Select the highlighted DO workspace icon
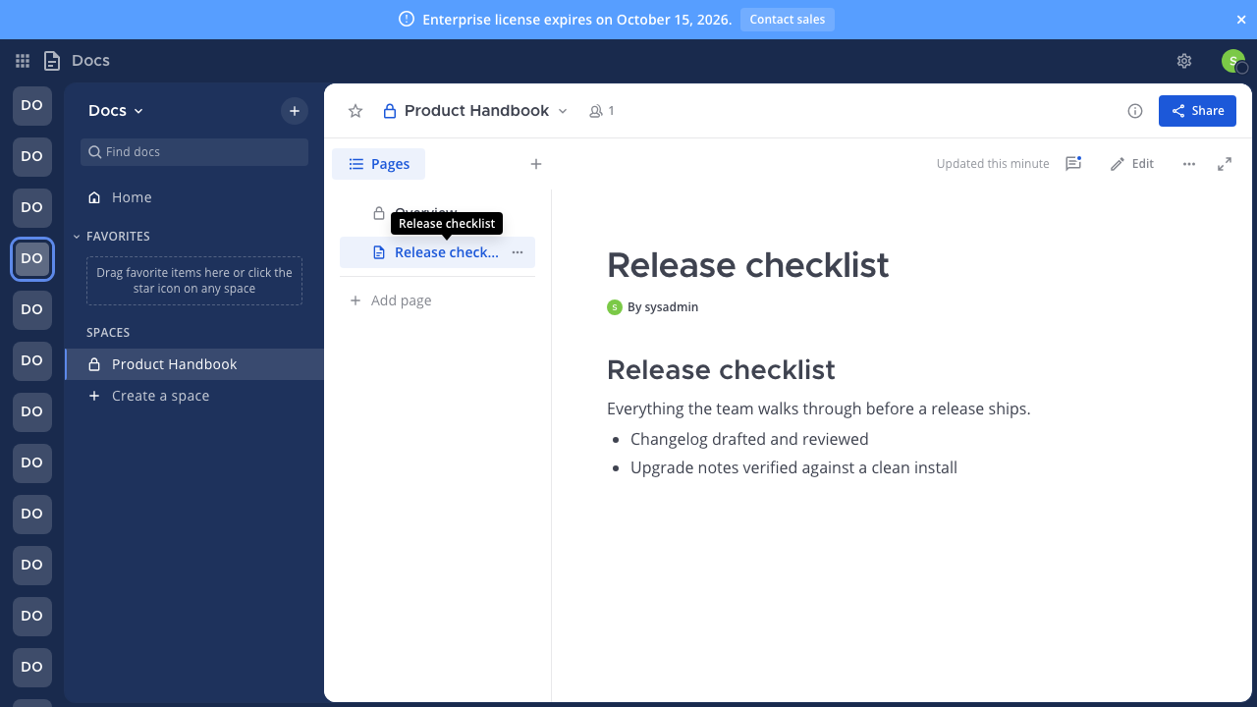 pos(32,258)
